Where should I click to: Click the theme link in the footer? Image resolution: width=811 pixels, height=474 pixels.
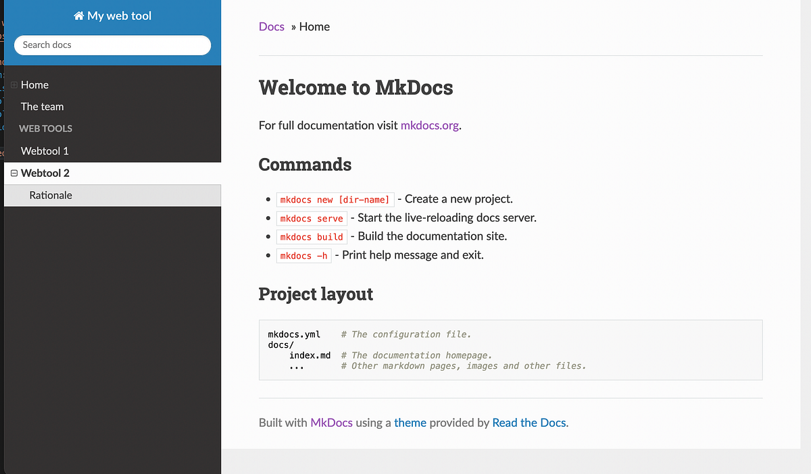(x=410, y=422)
